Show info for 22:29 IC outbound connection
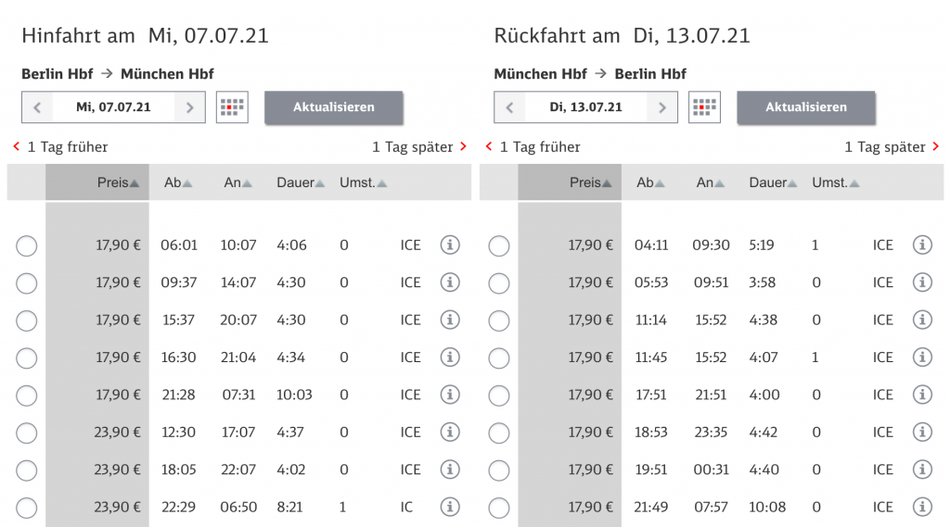The height and width of the screenshot is (527, 950). pyautogui.click(x=450, y=507)
